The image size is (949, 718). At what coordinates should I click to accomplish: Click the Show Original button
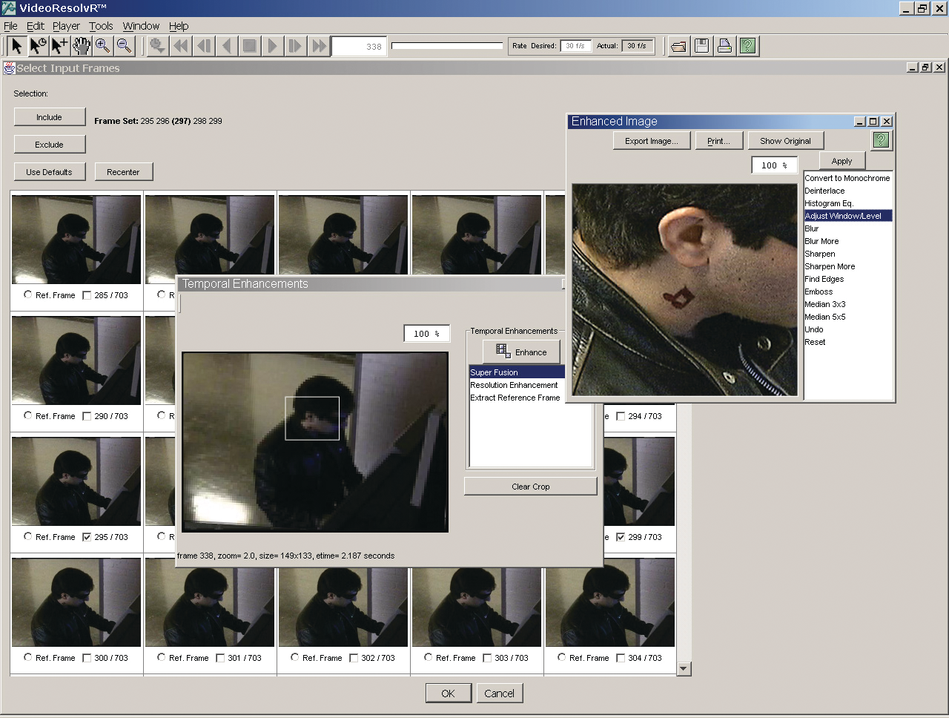coord(785,140)
